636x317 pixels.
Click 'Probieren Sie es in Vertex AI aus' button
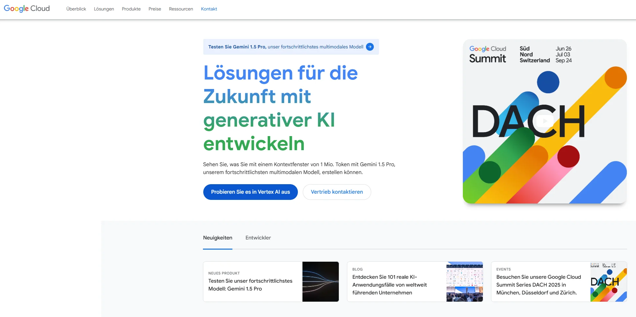tap(250, 192)
